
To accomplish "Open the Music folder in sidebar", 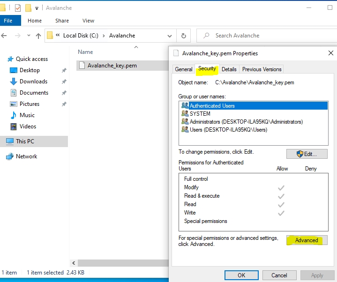I will [27, 115].
